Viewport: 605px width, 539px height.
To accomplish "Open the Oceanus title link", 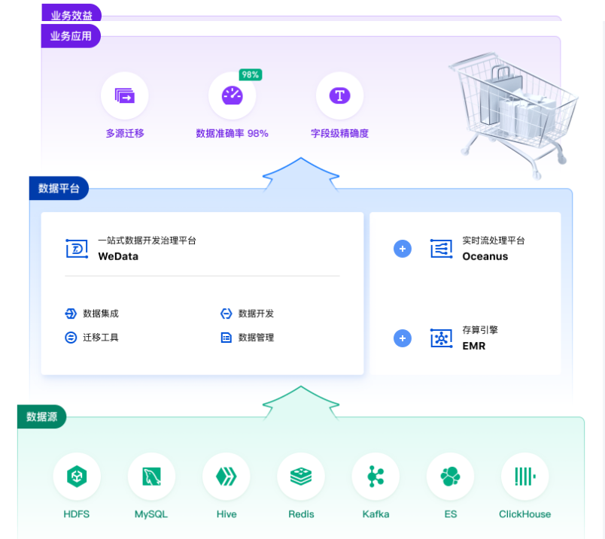I will pyautogui.click(x=485, y=256).
